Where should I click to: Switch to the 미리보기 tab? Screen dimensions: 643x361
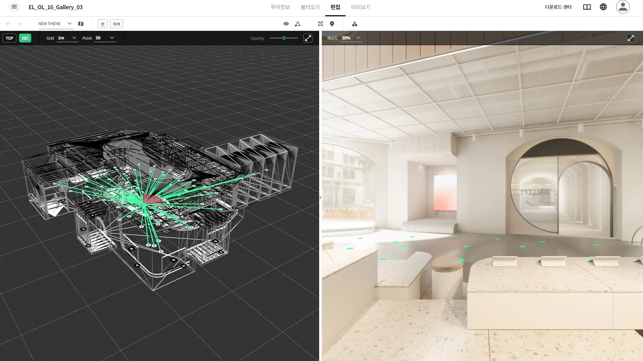click(361, 7)
